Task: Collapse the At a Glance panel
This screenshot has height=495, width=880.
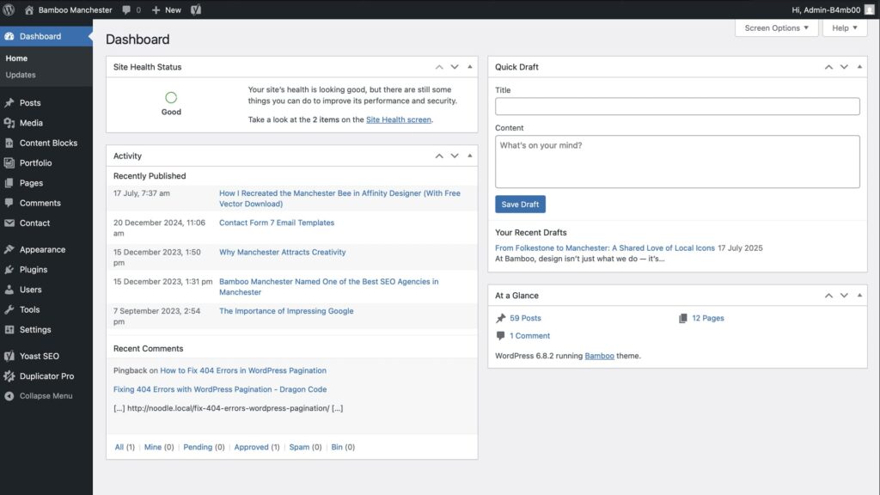Action: pyautogui.click(x=859, y=296)
